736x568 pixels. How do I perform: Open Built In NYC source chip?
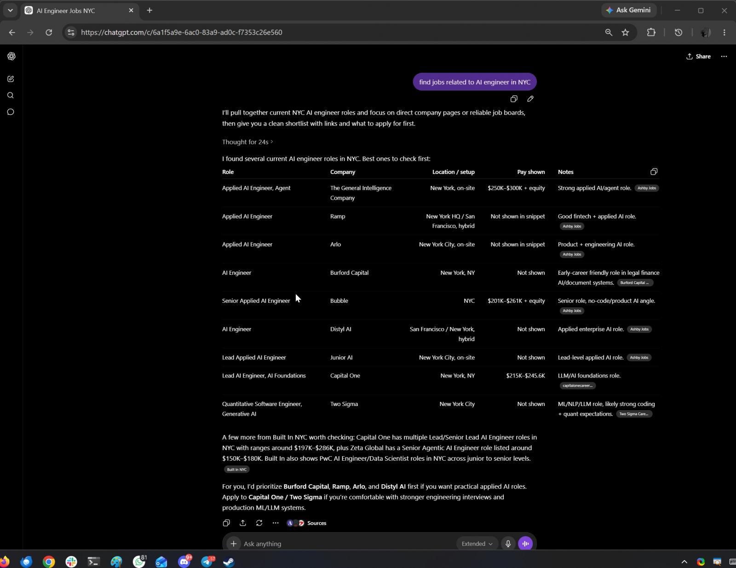click(x=237, y=469)
